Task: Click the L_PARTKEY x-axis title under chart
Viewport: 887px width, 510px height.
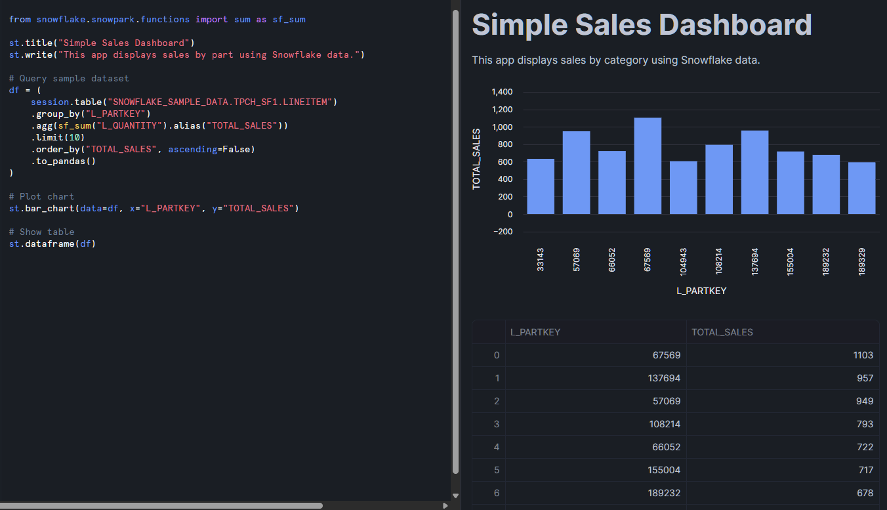Action: click(x=701, y=290)
